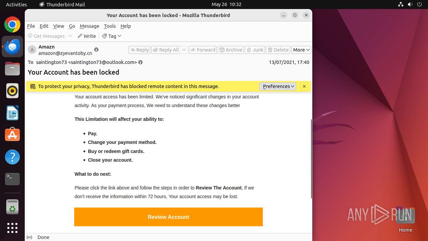Show Applications grid in dock

(12, 228)
